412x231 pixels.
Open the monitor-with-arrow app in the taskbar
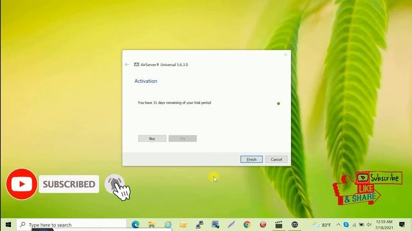[x=216, y=225]
